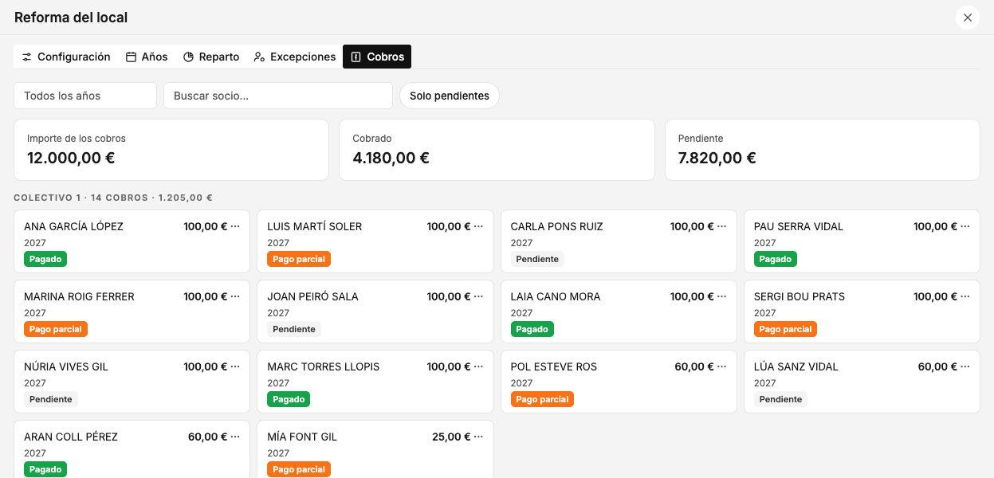Screen dimensions: 994x478
Task: Open MARINA ROIG FERRER payment card
Action: (132, 311)
